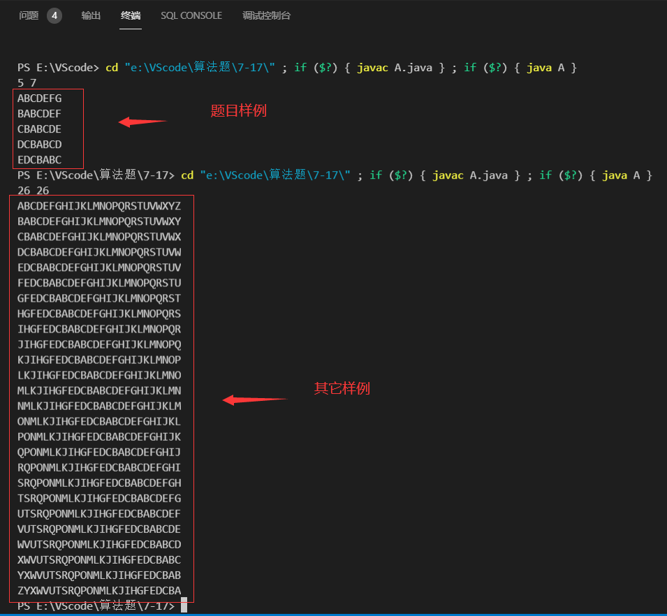Image resolution: width=667 pixels, height=616 pixels.
Task: Click the input line '26 26'
Action: (x=34, y=191)
